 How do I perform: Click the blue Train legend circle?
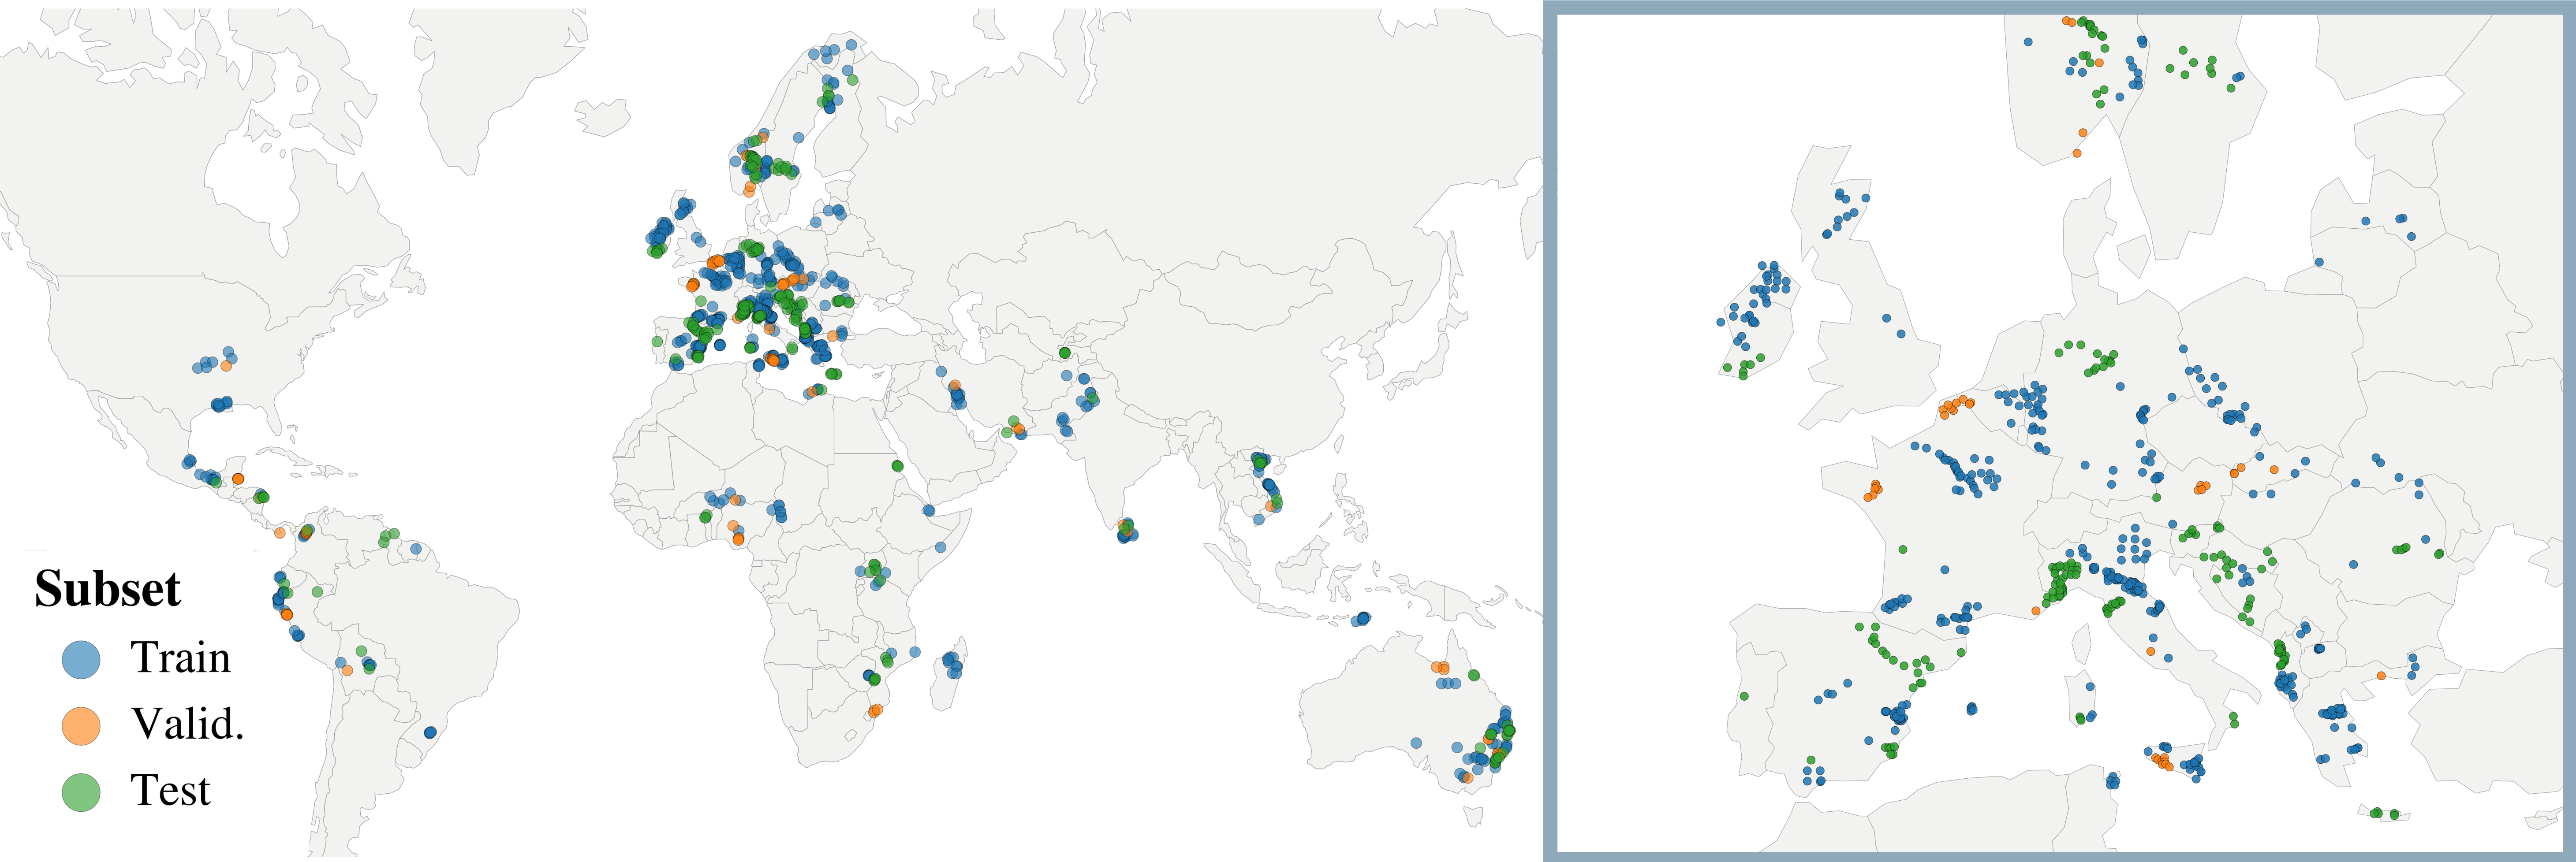click(x=81, y=660)
